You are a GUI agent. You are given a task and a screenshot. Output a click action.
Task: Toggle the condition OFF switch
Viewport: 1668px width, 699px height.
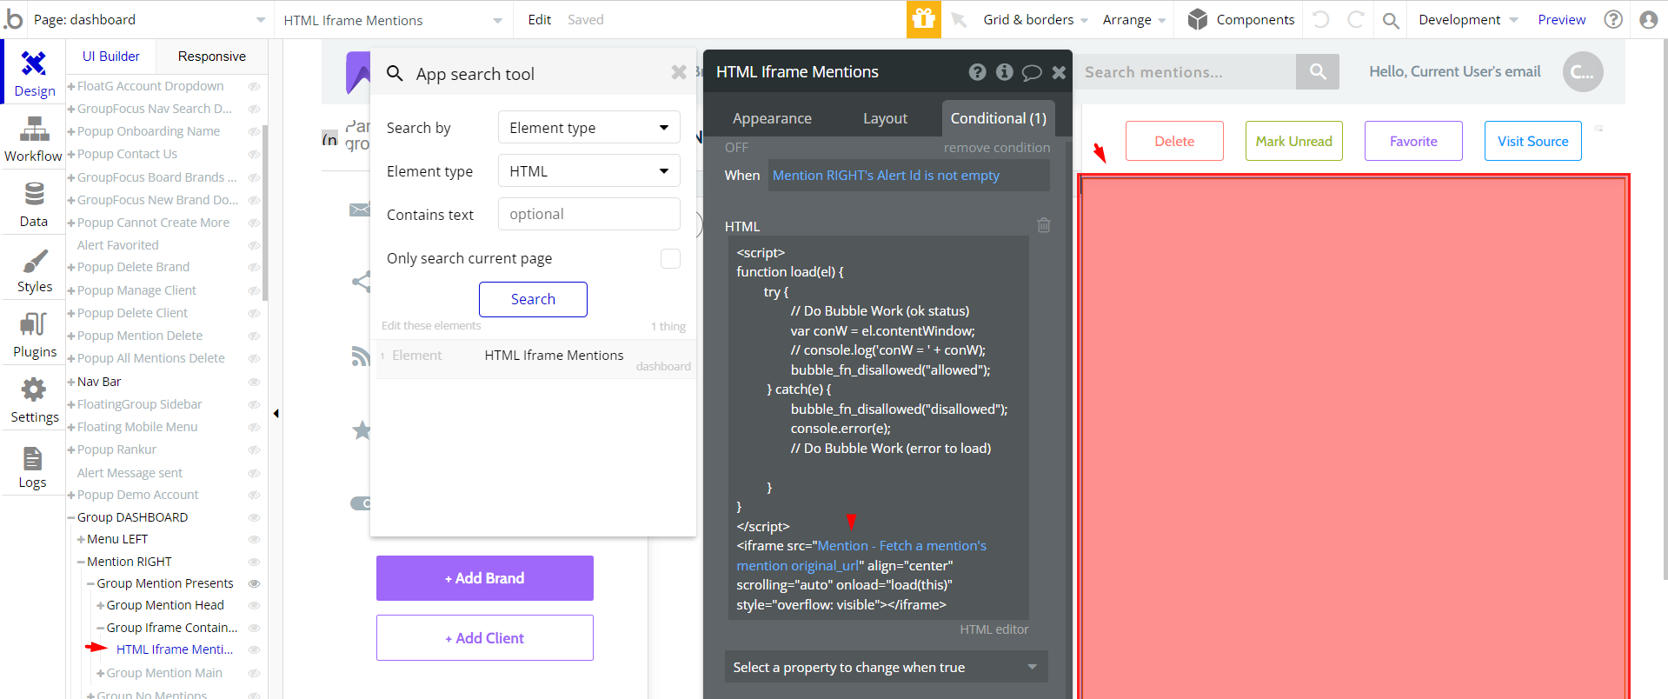click(736, 148)
